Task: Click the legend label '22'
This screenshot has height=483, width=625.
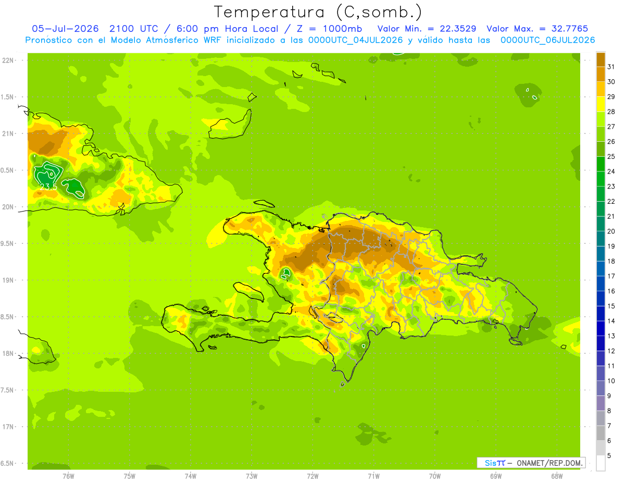Action: 611,201
